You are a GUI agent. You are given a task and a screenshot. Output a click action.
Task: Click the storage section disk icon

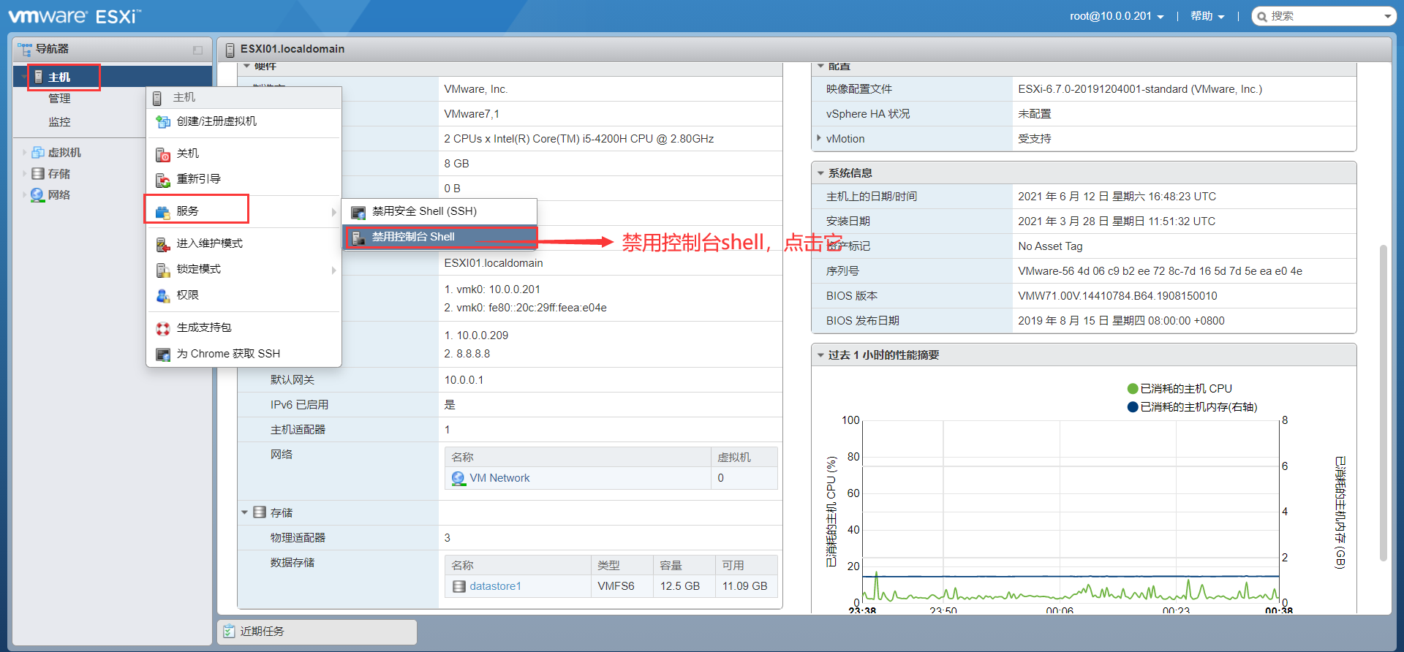260,512
